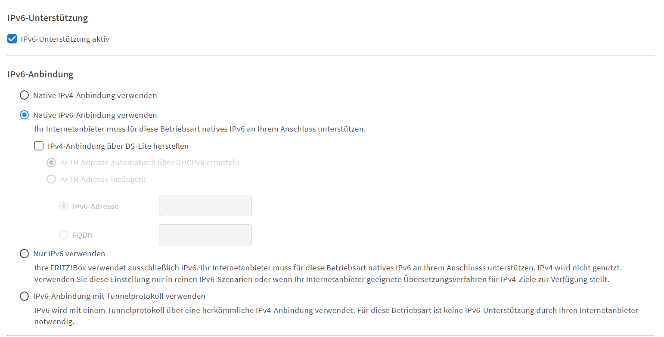This screenshot has height=337, width=664.
Task: Choose Native IPv6-Anbindung verwenden radio button
Action: 25,115
